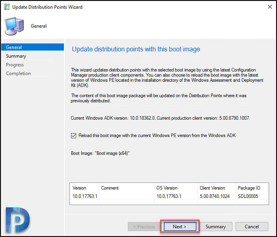Cancel the wizard
Screen dimensions: 277x237
252,227
